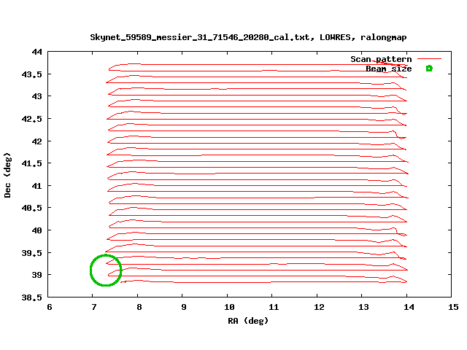Click the 'Dec (deg)' axis label
Viewport: 467px width, 350px height.
point(7,175)
